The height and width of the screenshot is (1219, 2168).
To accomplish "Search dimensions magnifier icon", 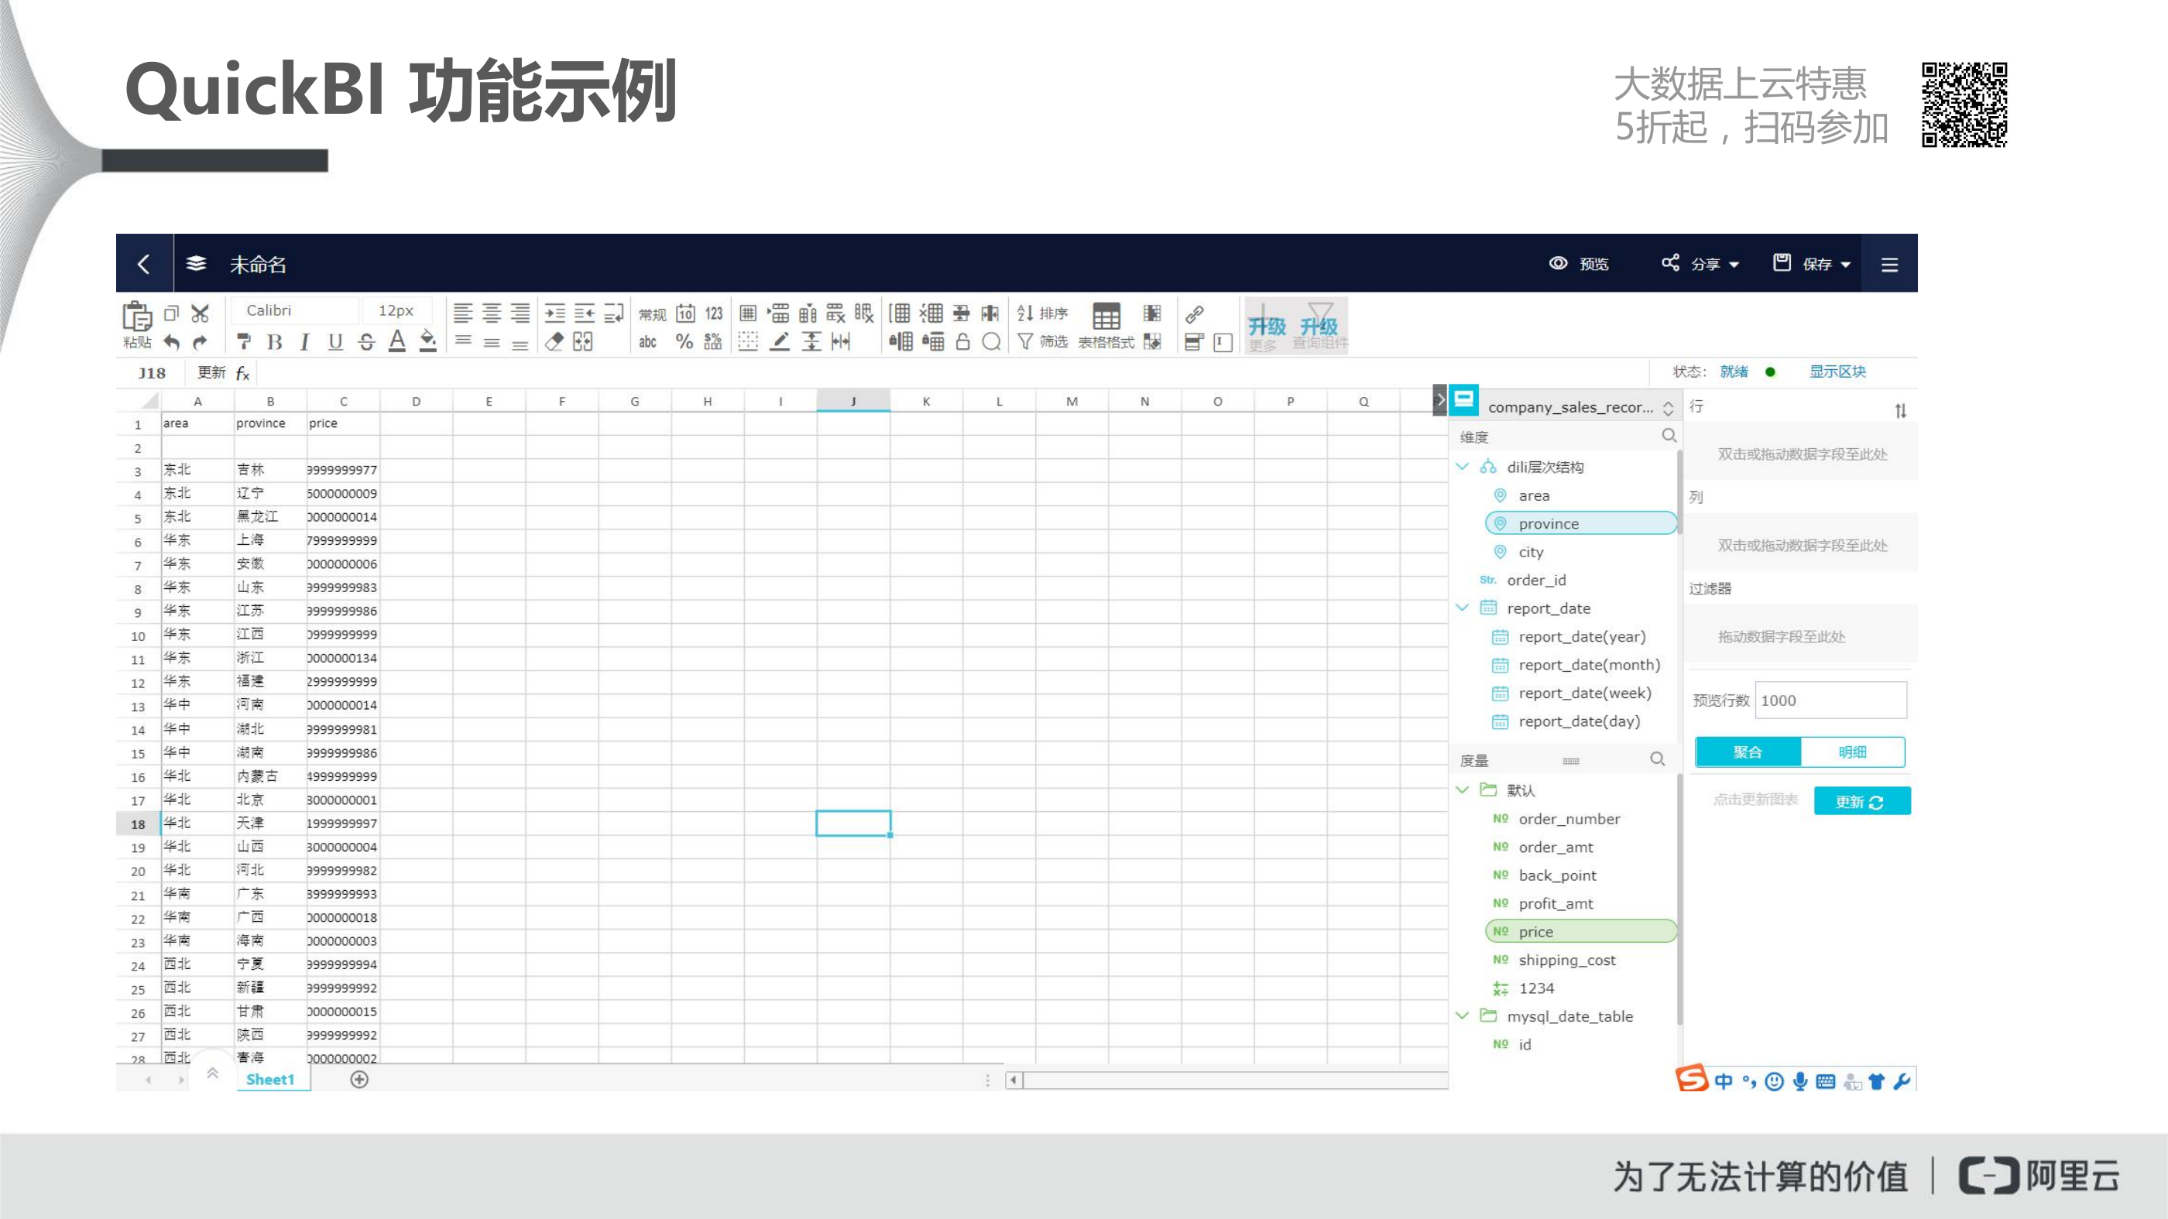I will point(1669,436).
